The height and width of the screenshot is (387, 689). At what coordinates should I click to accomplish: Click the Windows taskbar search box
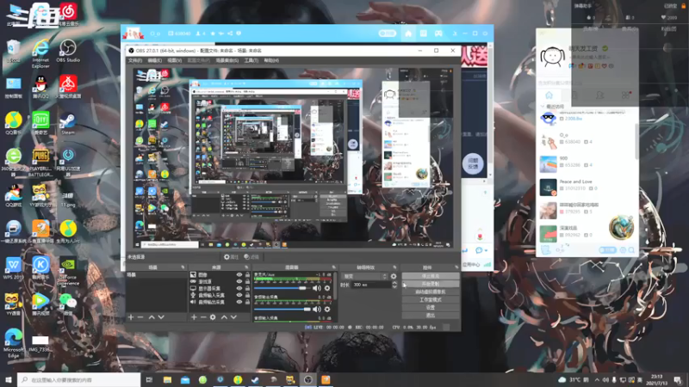pos(79,379)
